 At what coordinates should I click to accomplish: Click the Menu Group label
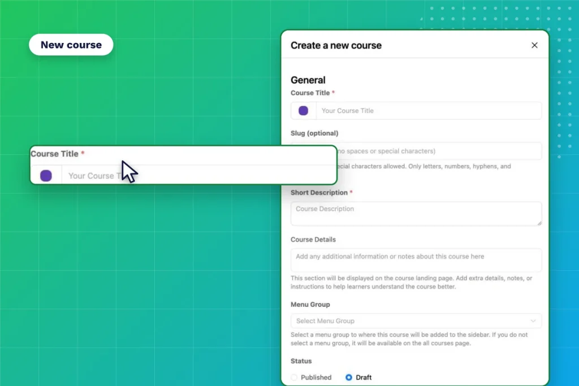coord(310,305)
